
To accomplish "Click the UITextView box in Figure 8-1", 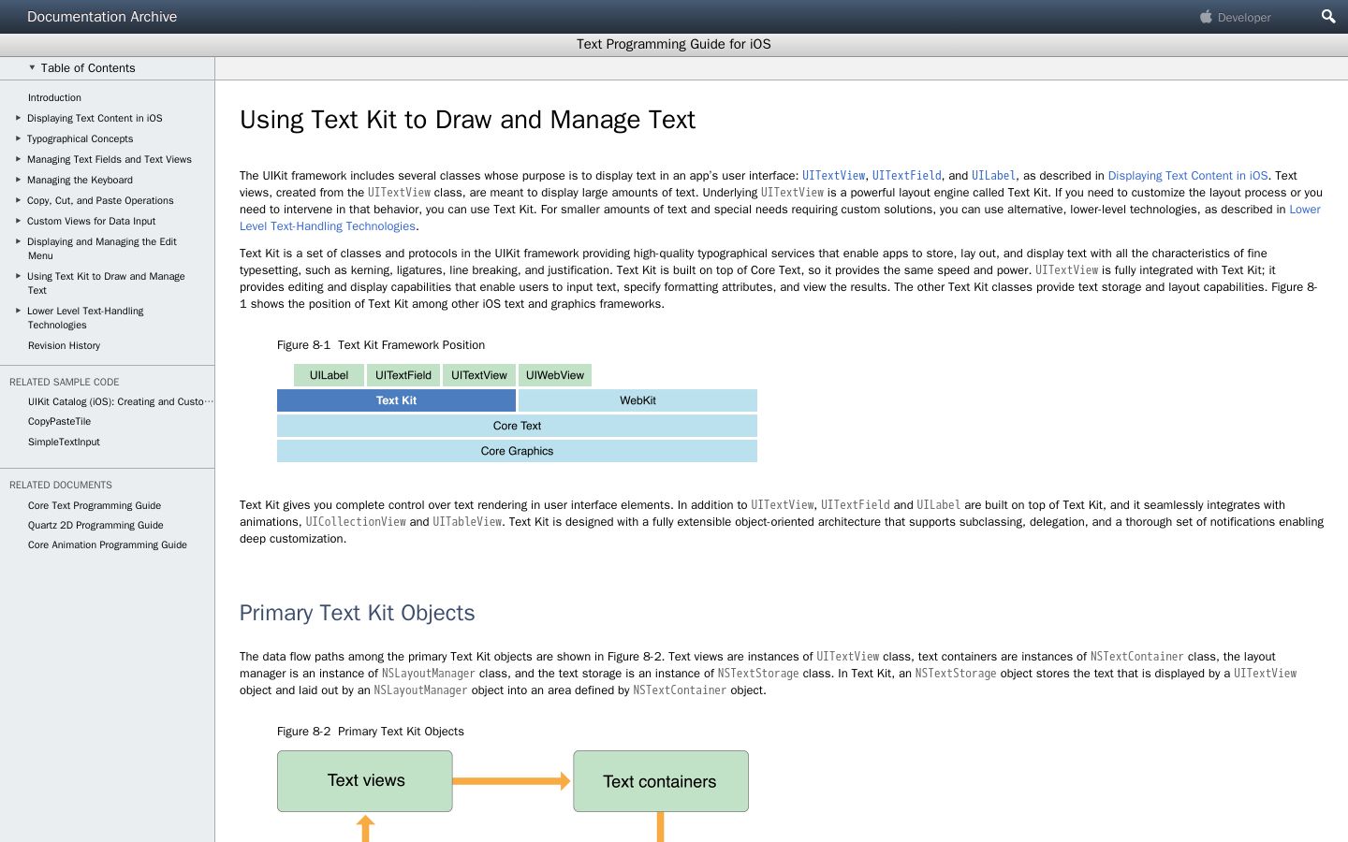I will 479,375.
